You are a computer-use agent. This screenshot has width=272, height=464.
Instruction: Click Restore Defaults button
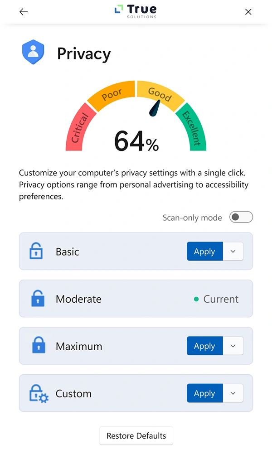click(136, 435)
